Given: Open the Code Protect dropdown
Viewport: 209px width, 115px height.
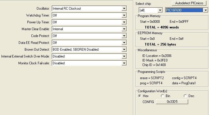Looking at the screenshot, I should [x=124, y=36].
